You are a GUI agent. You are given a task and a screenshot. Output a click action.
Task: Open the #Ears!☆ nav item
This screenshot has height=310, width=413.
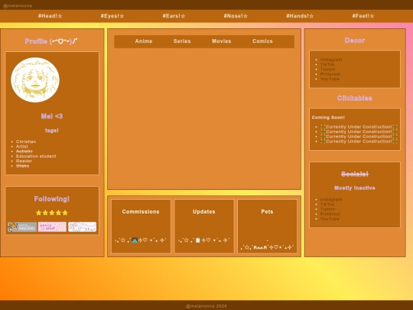pos(174,16)
